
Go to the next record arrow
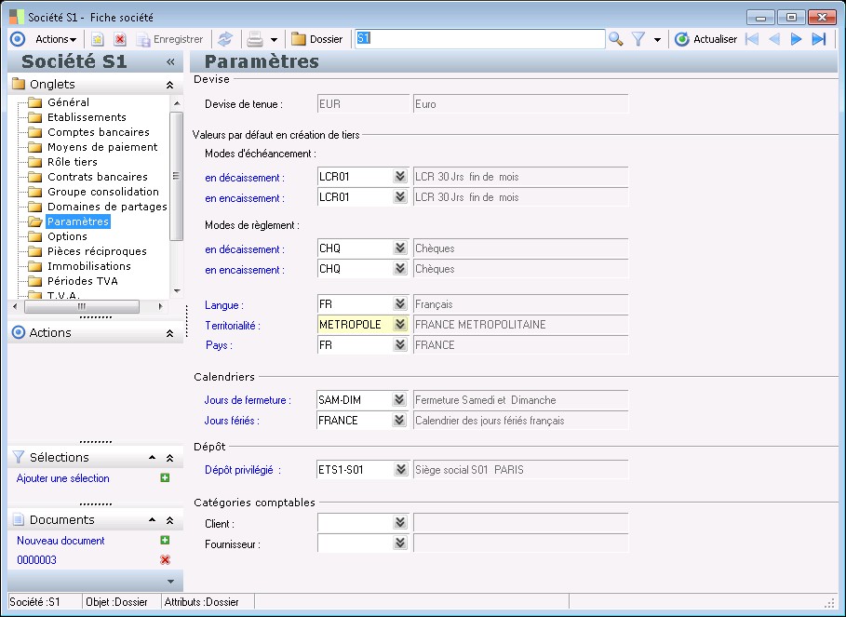[x=796, y=39]
